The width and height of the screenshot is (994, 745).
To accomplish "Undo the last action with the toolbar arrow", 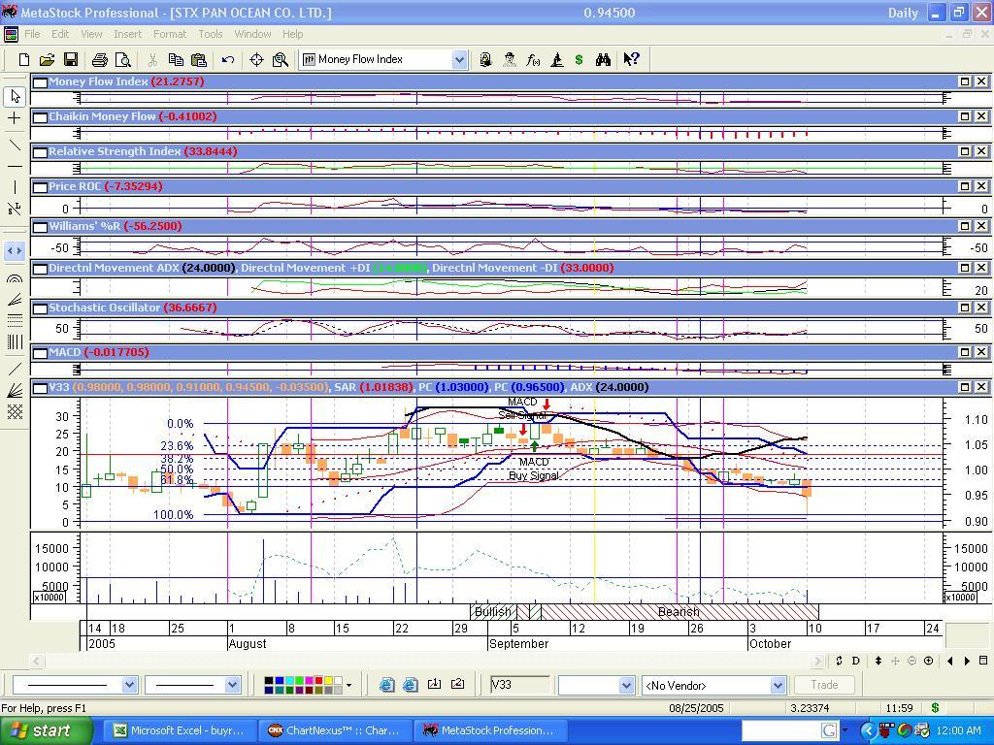I will click(228, 59).
